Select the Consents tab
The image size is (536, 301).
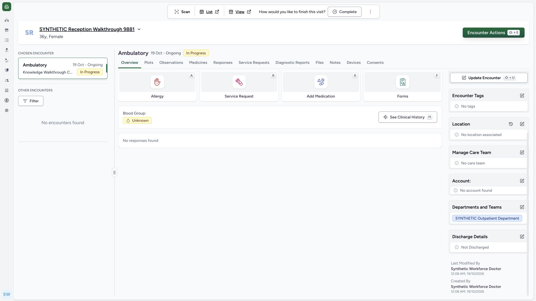tap(375, 62)
